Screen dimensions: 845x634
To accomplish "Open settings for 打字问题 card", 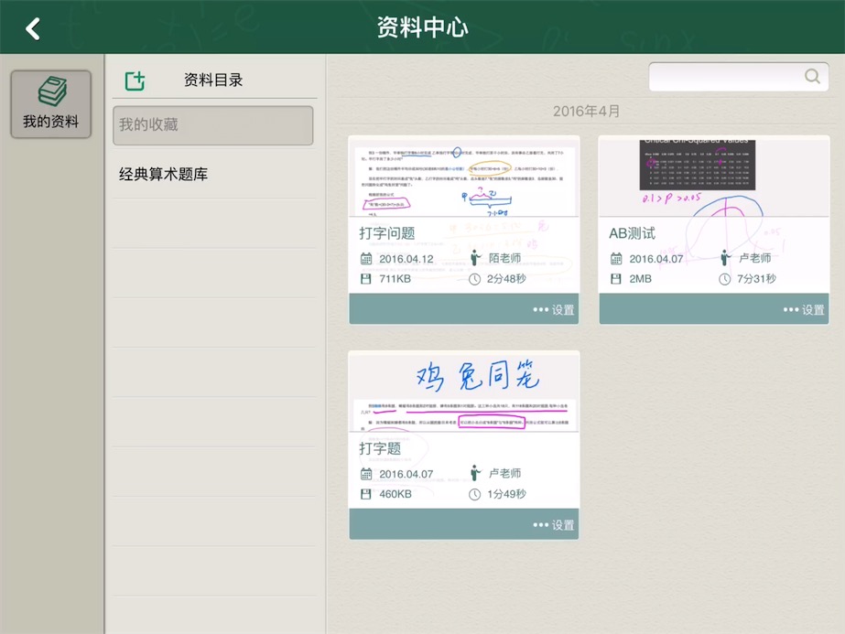I will pos(554,309).
